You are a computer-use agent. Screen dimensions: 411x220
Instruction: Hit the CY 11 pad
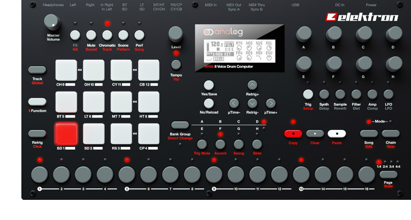121,70
